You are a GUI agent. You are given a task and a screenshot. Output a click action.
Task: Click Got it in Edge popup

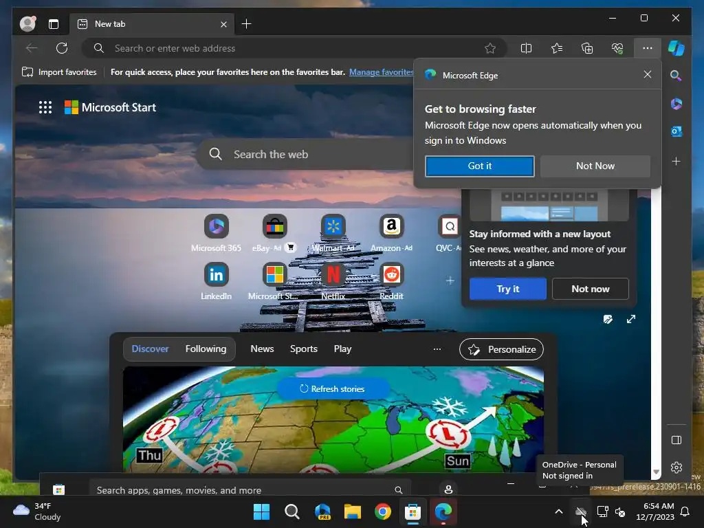click(x=479, y=166)
